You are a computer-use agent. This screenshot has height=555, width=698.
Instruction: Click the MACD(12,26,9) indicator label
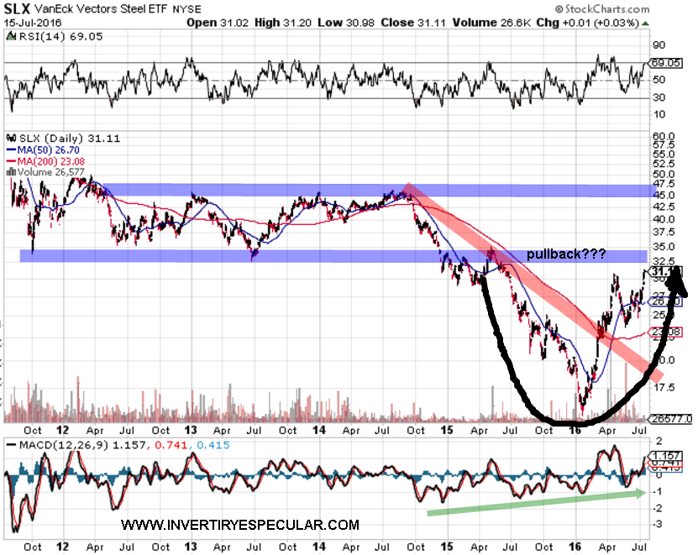pyautogui.click(x=59, y=444)
